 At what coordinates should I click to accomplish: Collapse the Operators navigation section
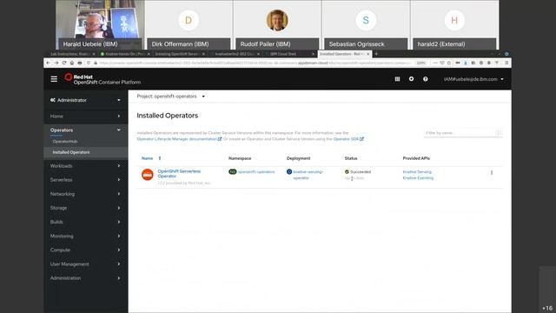point(85,130)
